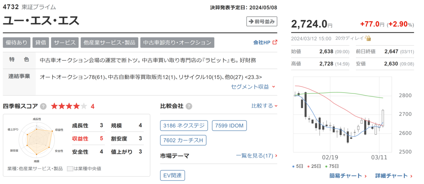Click the 25日 moving average legend

pos(313,166)
